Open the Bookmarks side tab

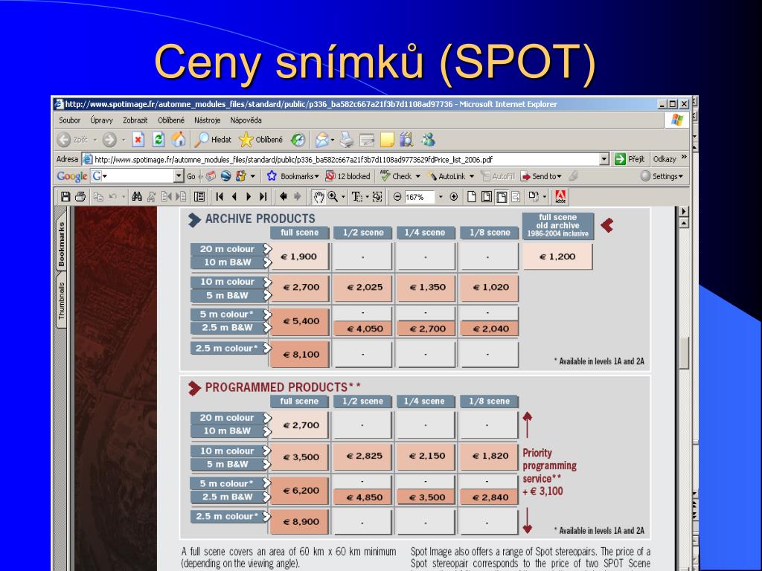tap(61, 244)
